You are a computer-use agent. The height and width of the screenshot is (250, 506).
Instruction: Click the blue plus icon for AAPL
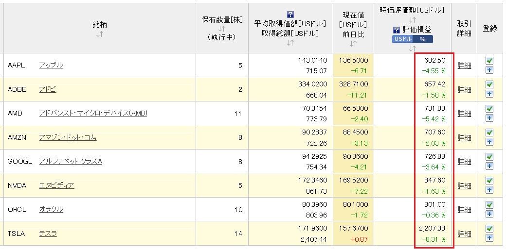click(489, 70)
